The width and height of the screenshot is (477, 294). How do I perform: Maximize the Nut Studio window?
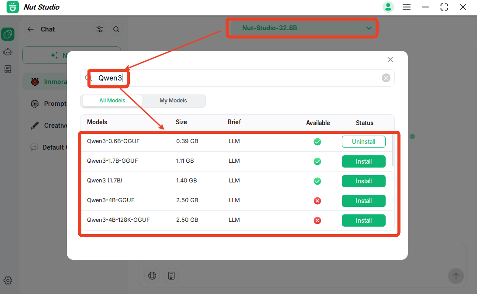pyautogui.click(x=444, y=7)
